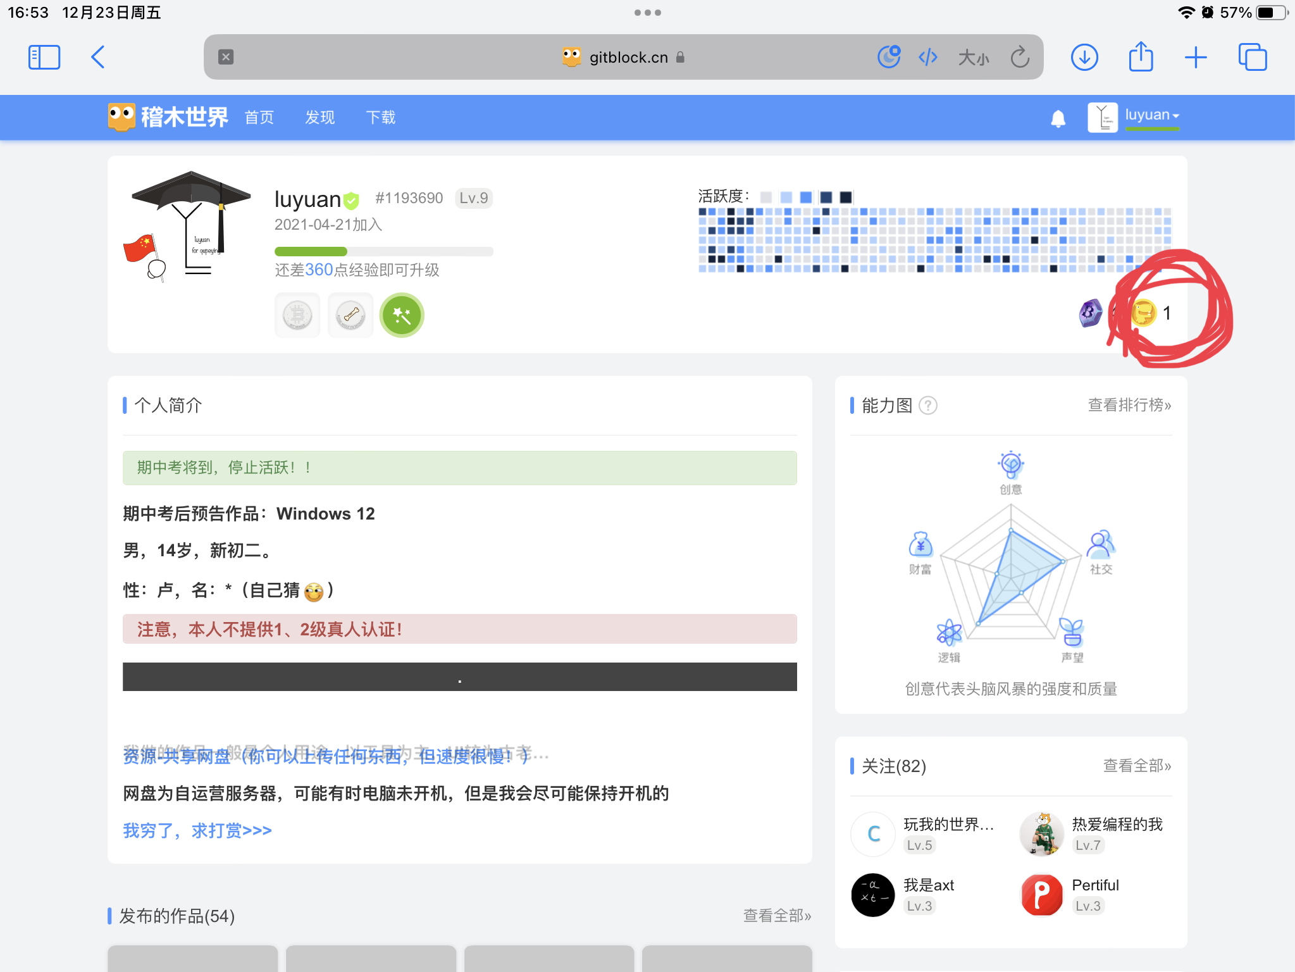Open the code extension icon in address bar
The image size is (1295, 972).
click(927, 58)
